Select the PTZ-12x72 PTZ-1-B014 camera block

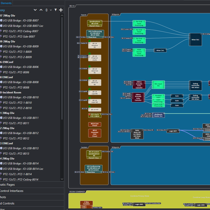[x=95, y=115]
